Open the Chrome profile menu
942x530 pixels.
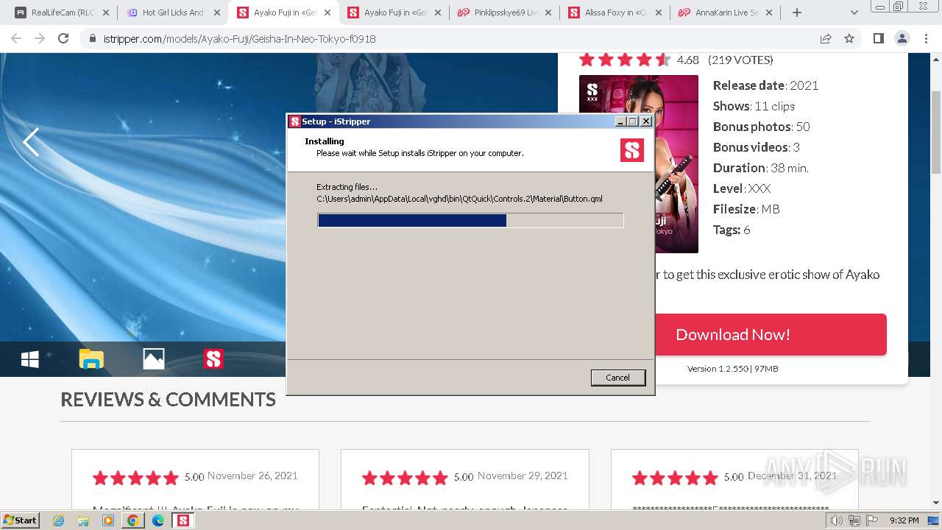(902, 38)
